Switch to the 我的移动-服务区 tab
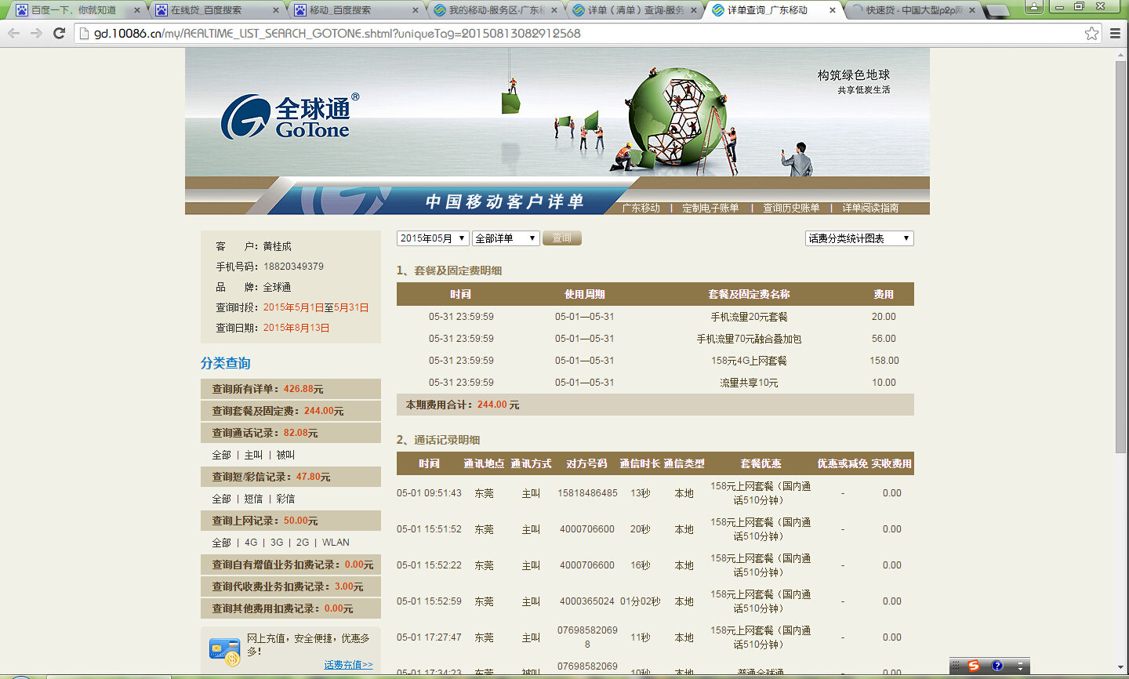The image size is (1129, 679). pos(492,10)
